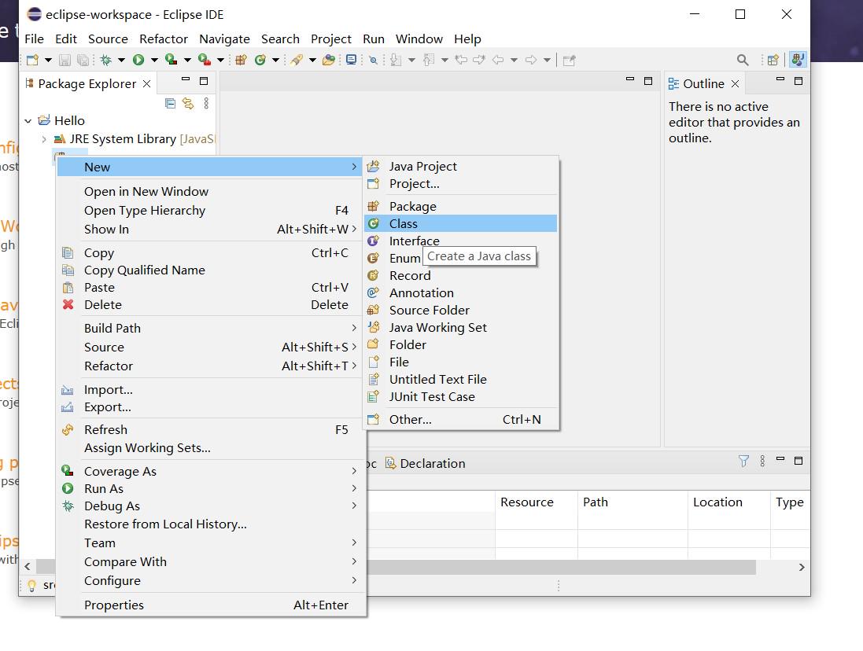Minimize the Outline view panel
This screenshot has width=863, height=651.
point(780,79)
